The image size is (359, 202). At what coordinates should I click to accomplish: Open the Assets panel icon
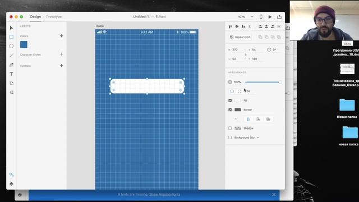[11, 175]
